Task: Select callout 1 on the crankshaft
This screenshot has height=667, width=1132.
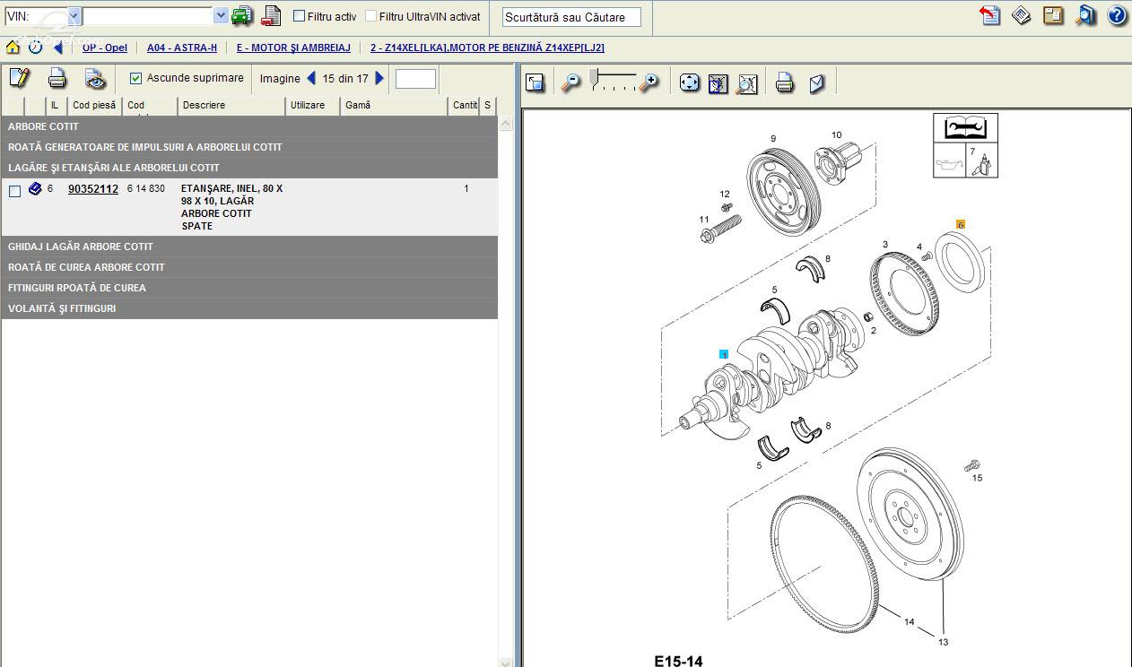Action: (724, 355)
